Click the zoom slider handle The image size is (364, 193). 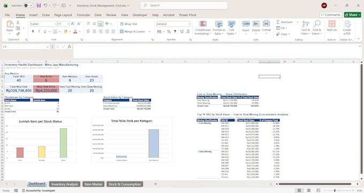[335, 190]
